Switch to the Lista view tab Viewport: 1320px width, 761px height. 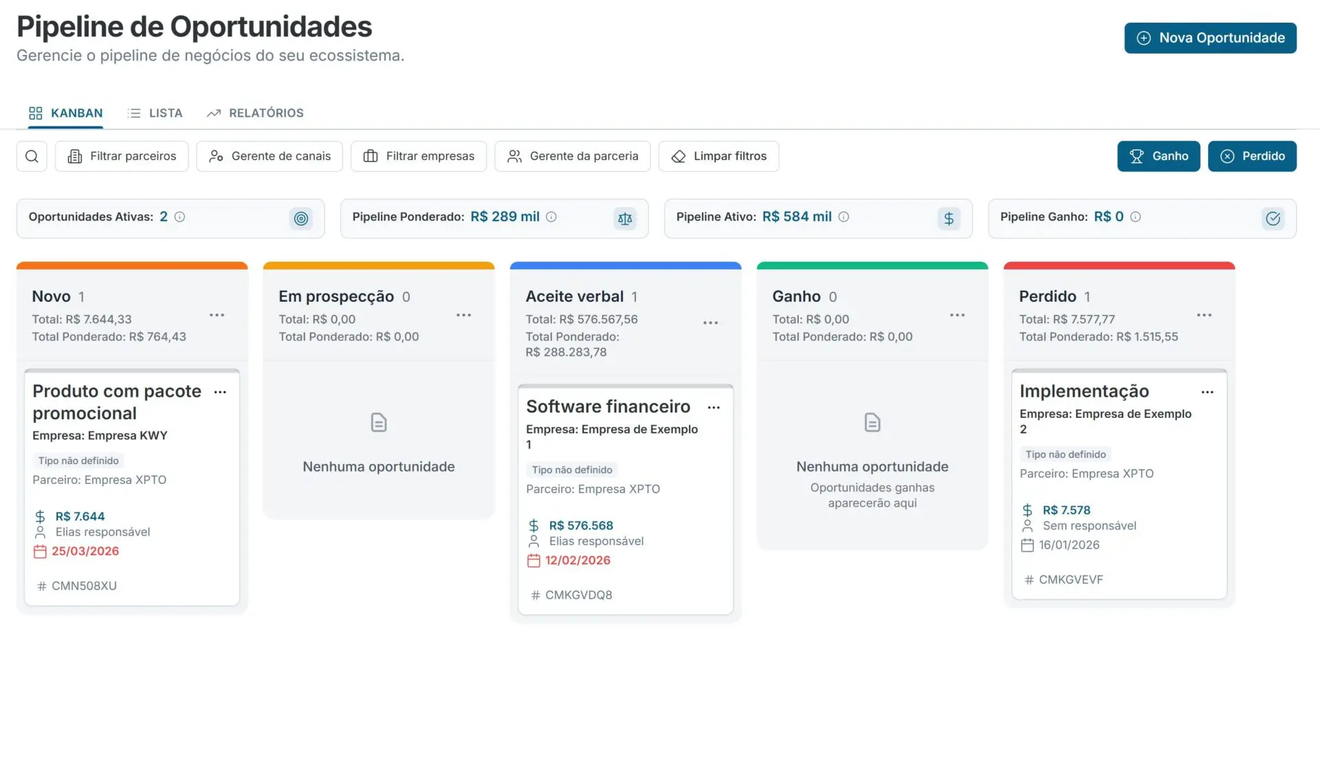coord(155,113)
